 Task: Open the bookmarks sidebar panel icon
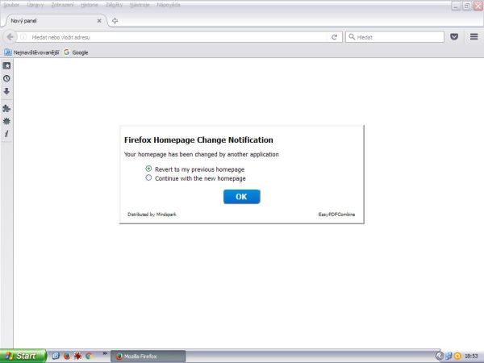click(x=6, y=65)
